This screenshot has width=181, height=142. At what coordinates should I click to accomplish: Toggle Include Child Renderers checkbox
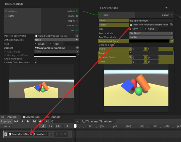[36, 63]
